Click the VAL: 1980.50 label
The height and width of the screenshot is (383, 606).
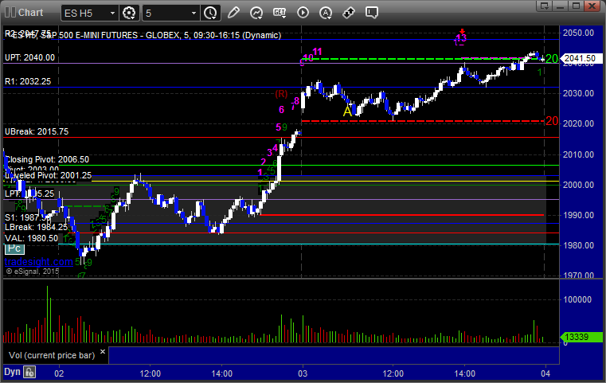coord(31,238)
